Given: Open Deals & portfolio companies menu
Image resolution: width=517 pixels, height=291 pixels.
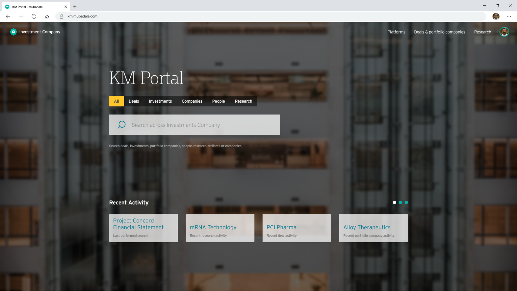Looking at the screenshot, I should [439, 32].
